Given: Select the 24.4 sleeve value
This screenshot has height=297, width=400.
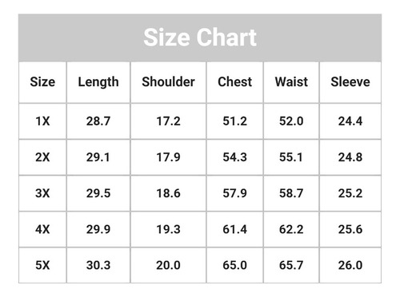Looking at the screenshot, I should tap(350, 121).
